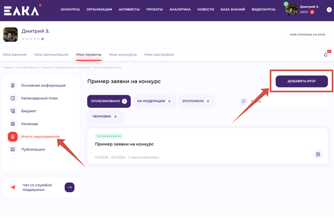Click the Добавить итог button
The width and height of the screenshot is (334, 218).
(301, 81)
